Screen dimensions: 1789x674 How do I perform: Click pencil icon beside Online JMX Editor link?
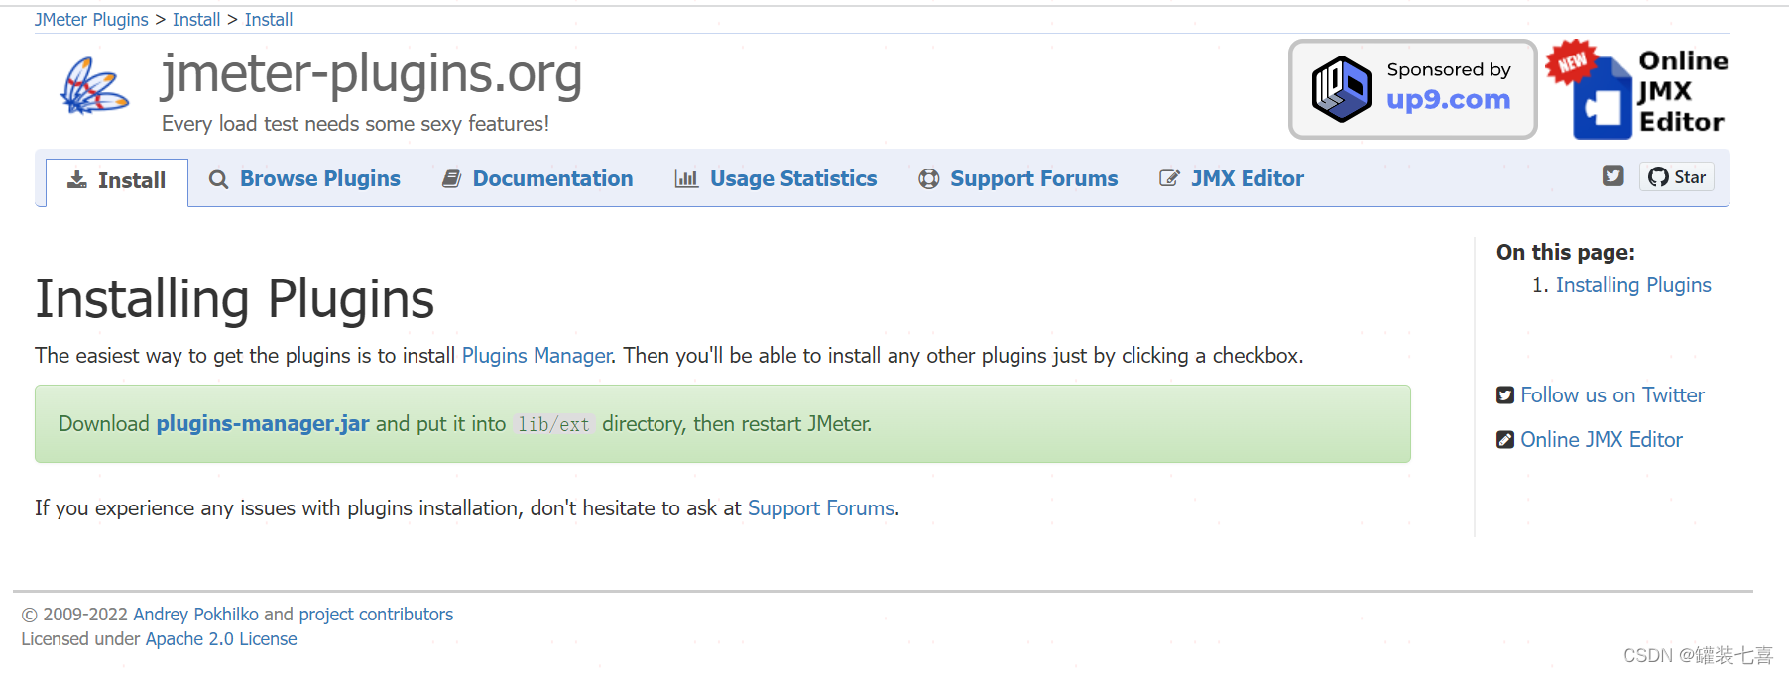pyautogui.click(x=1505, y=440)
